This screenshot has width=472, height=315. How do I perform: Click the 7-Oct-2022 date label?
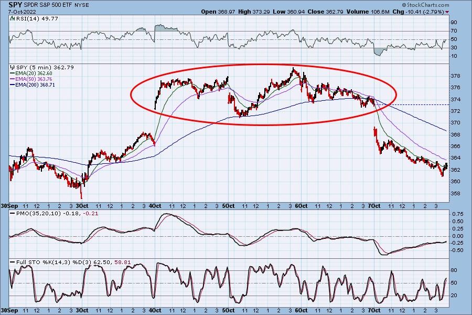coord(22,12)
